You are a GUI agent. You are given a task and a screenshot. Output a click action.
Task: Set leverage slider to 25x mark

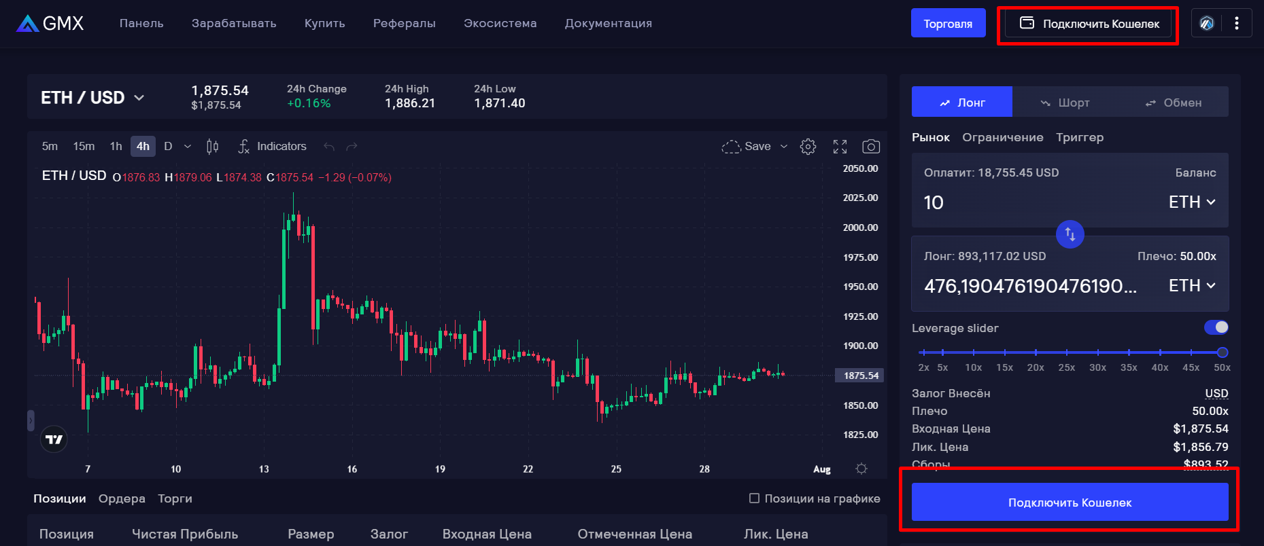pyautogui.click(x=1067, y=352)
